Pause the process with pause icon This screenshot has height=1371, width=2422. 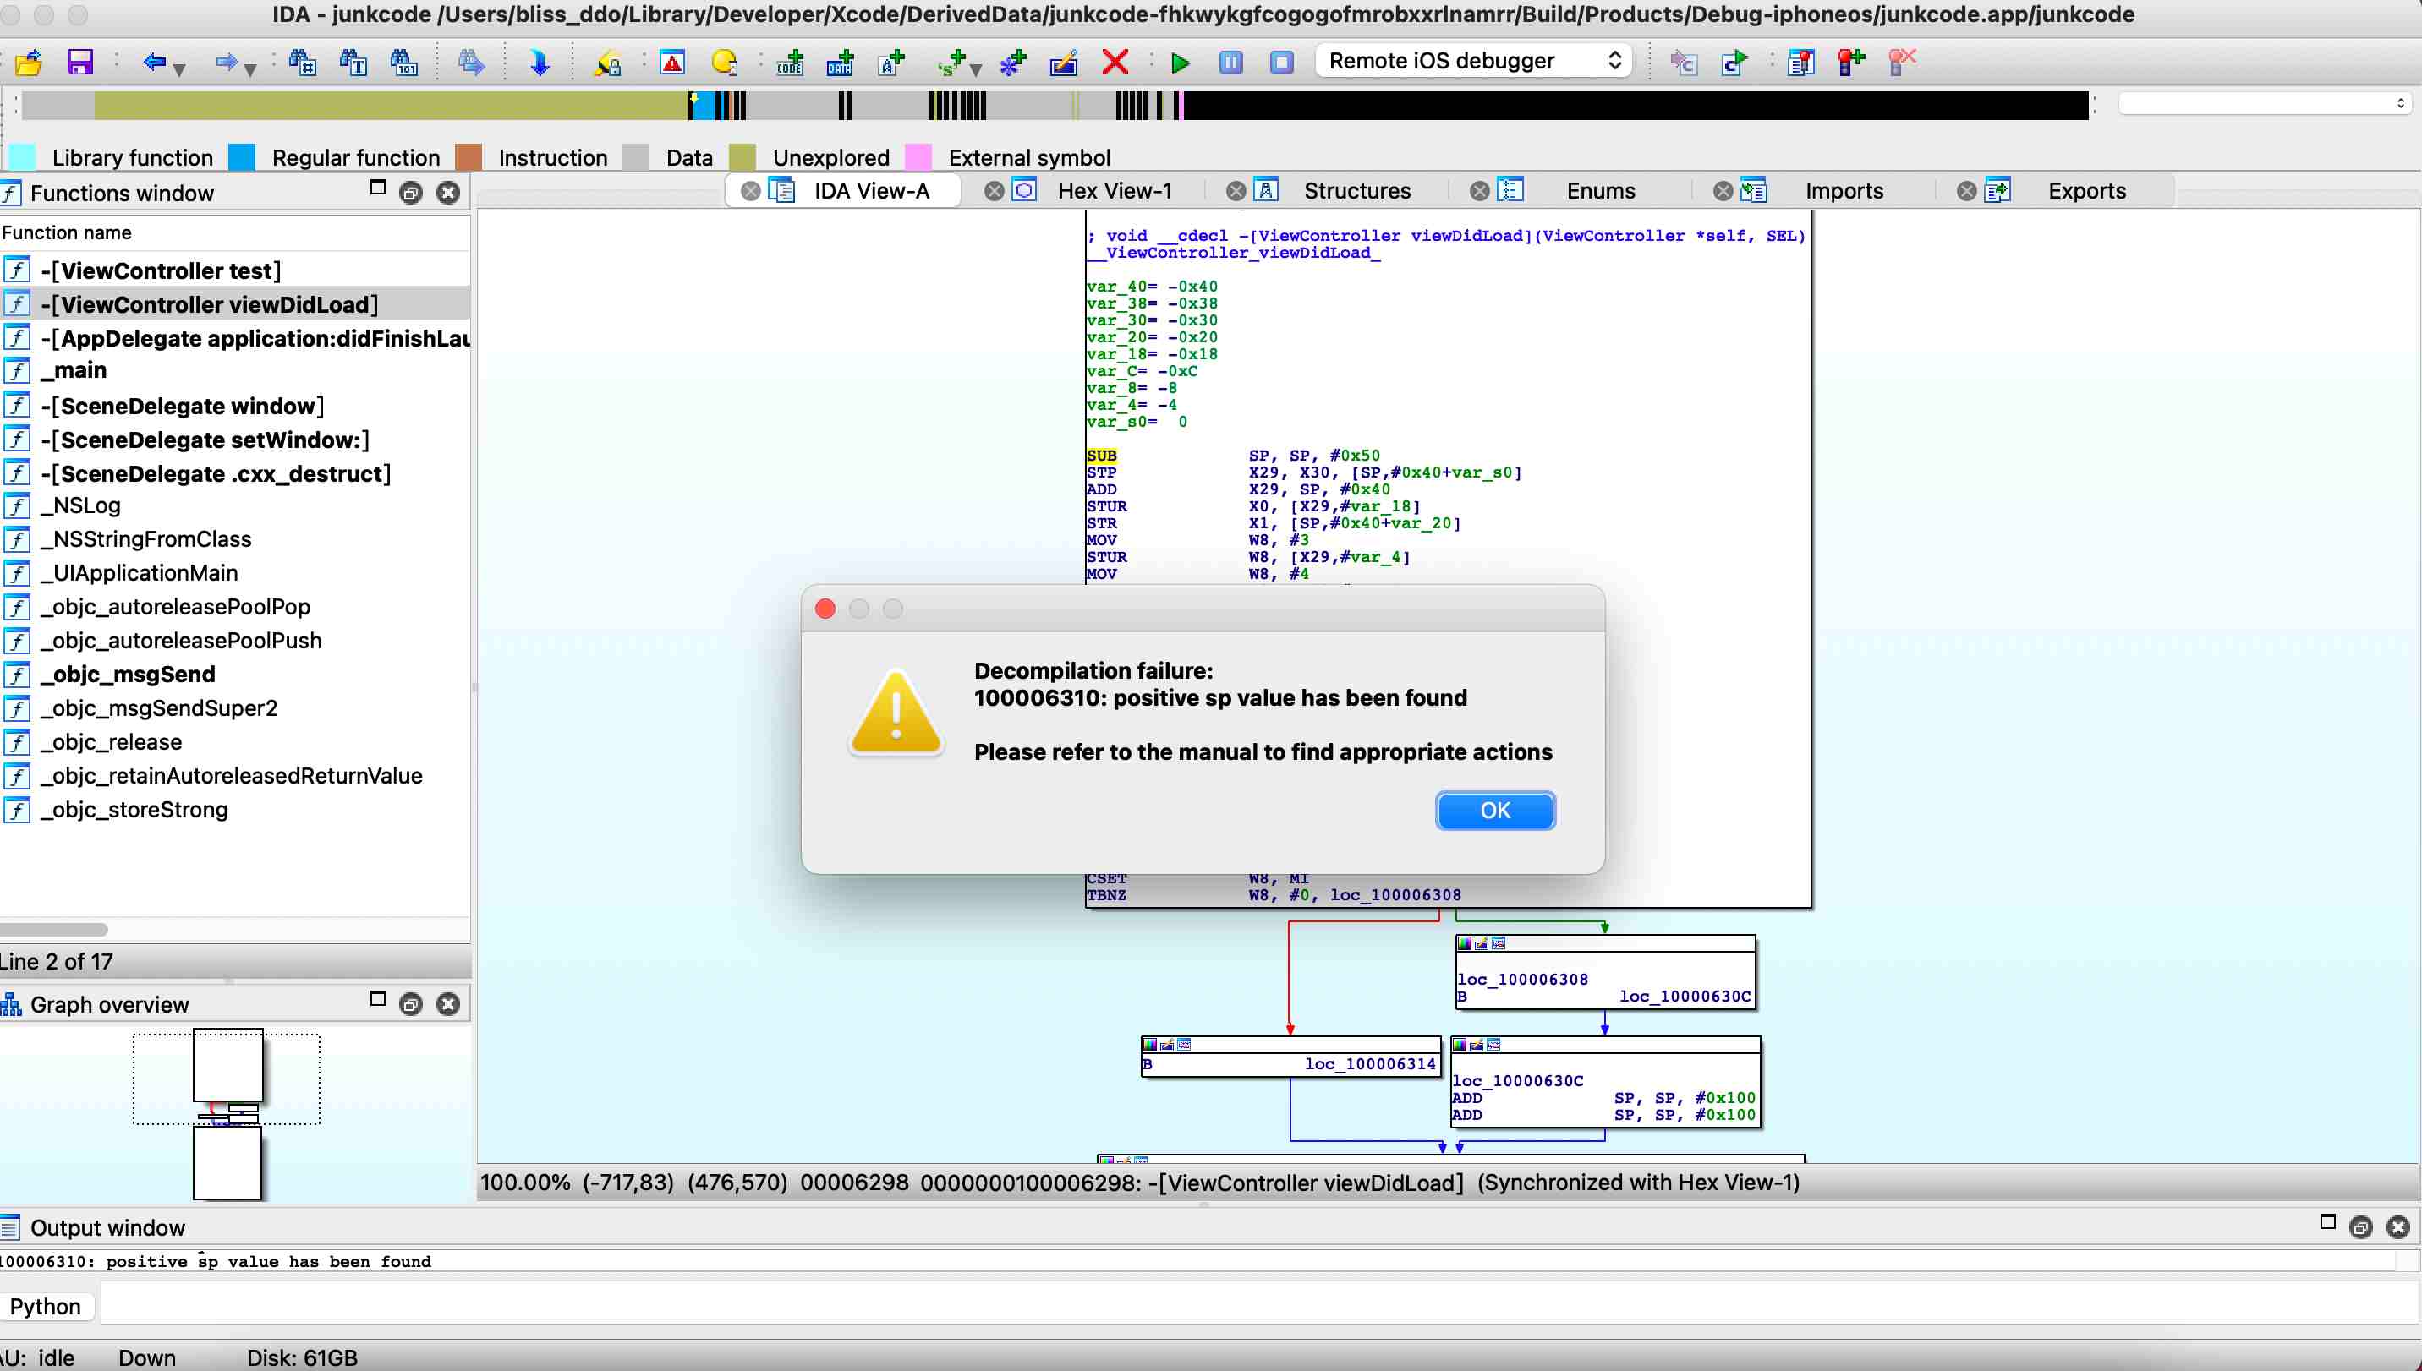1230,63
